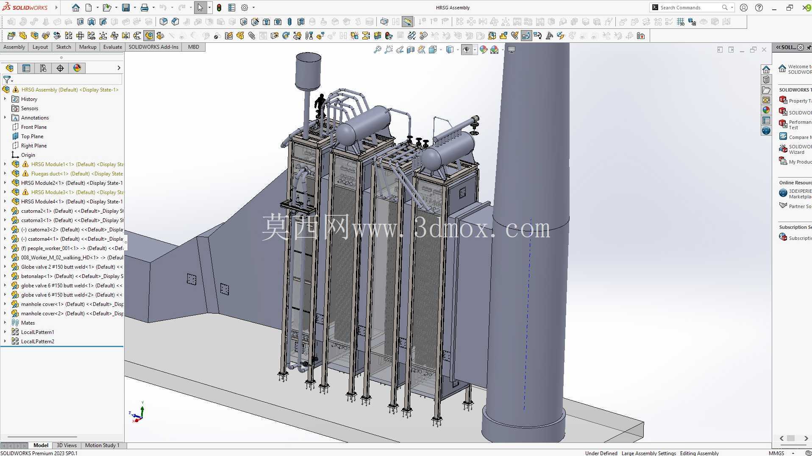This screenshot has height=456, width=812.
Task: Open the DimXpertManager crosshair tab
Action: tap(60, 68)
